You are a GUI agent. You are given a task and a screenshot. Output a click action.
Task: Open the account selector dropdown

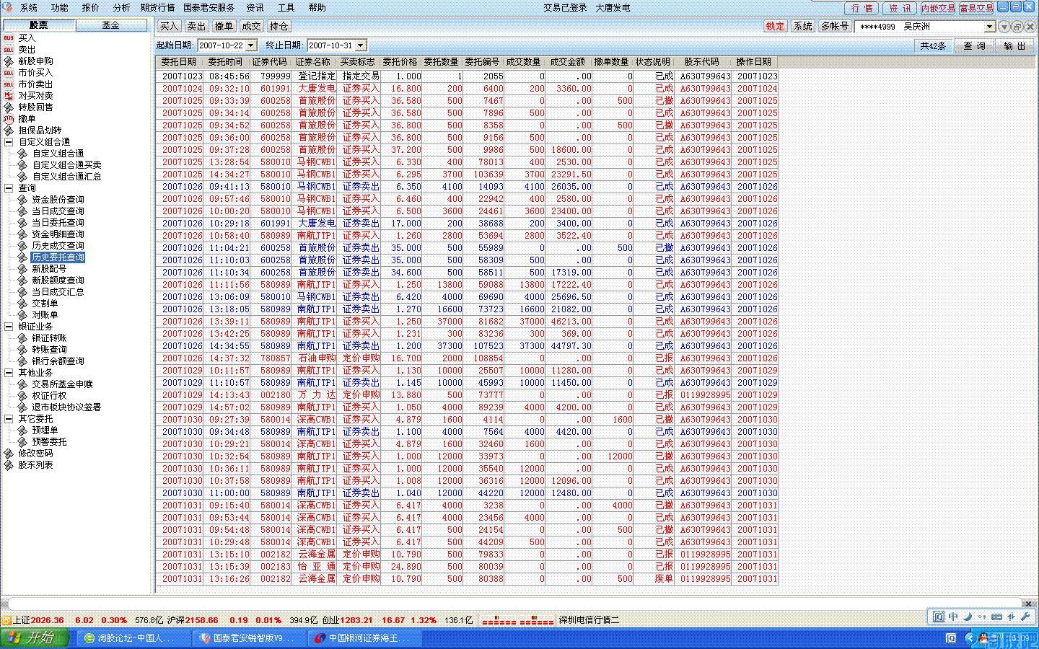(990, 27)
